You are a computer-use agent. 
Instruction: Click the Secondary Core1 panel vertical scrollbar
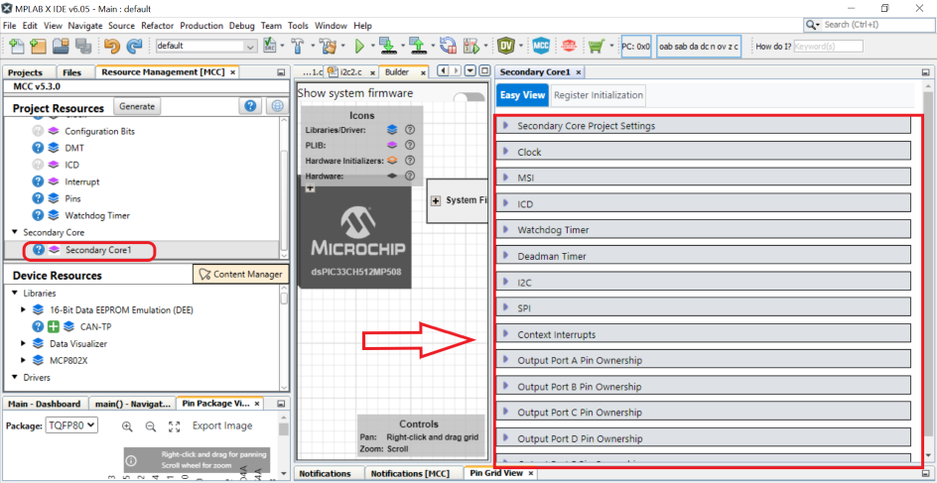click(929, 270)
